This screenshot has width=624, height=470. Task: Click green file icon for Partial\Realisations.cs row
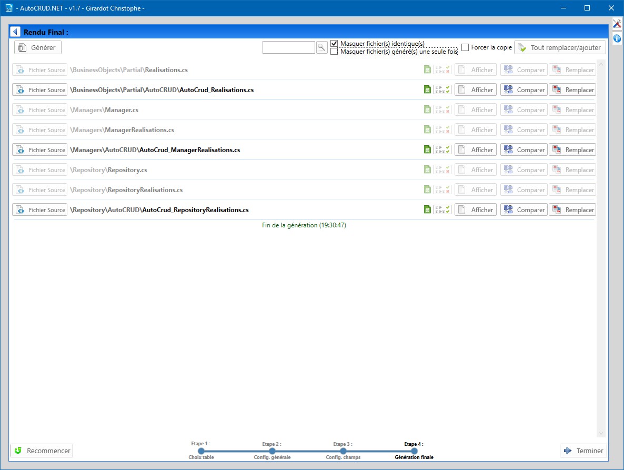(427, 69)
